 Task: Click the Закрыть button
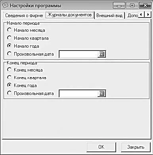(x=136, y=147)
